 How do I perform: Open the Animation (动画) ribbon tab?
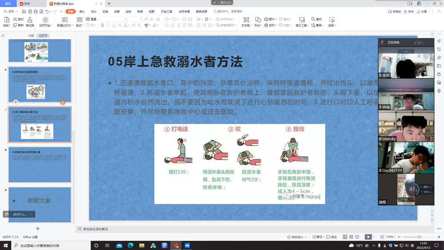tap(117, 12)
